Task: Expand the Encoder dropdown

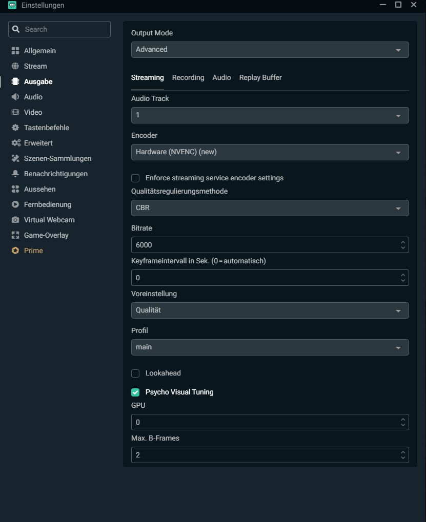Action: (x=270, y=152)
